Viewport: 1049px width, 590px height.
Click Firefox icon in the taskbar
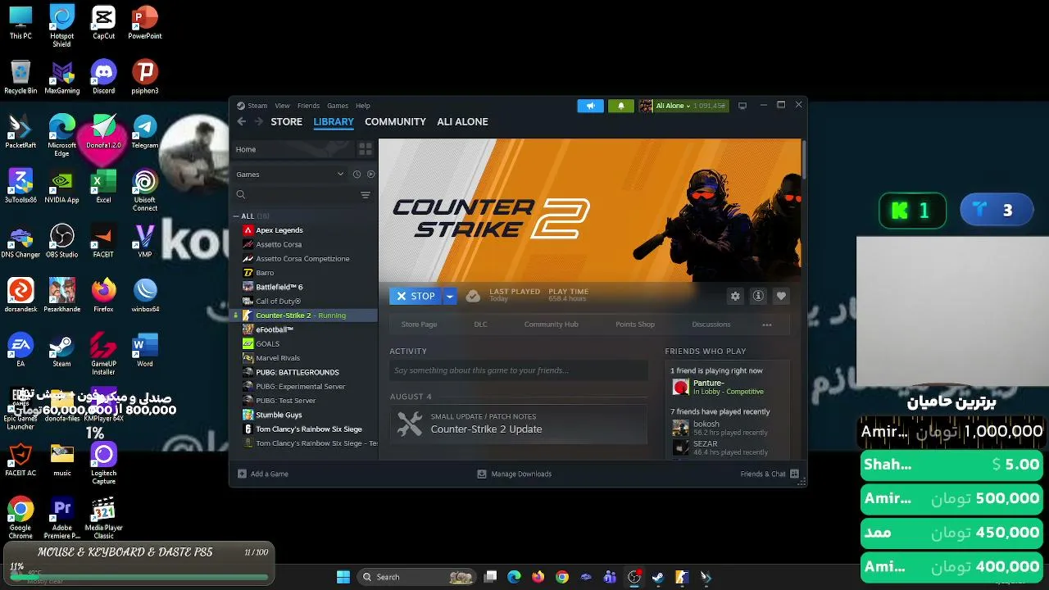pyautogui.click(x=538, y=577)
